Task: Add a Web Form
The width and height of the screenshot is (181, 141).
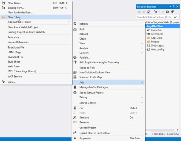Action: click(x=36, y=66)
